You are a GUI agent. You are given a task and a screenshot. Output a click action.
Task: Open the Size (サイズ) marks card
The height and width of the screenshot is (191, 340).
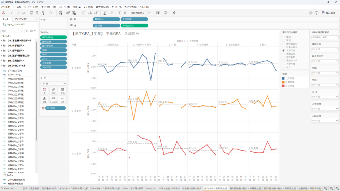point(53,91)
